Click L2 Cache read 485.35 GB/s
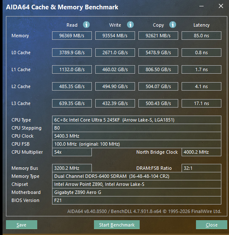The image size is (229, 235). pyautogui.click(x=72, y=86)
